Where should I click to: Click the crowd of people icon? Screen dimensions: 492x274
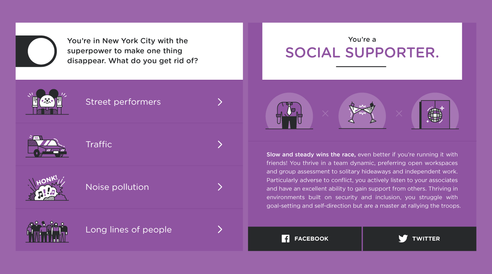[x=47, y=231]
